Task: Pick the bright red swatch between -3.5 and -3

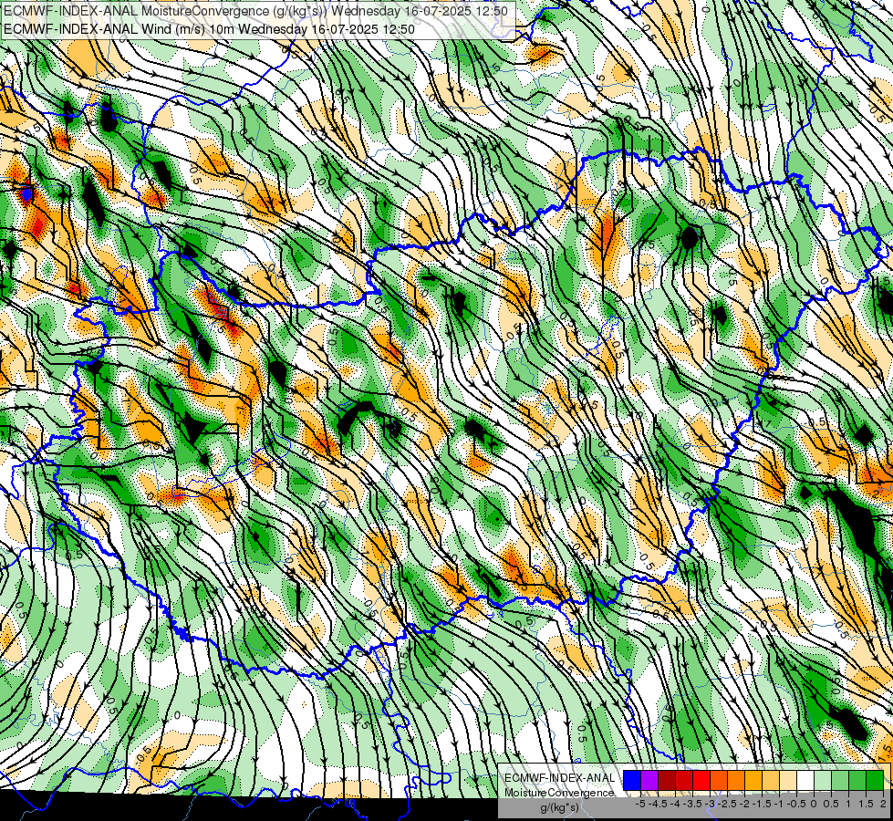Action: [x=701, y=781]
